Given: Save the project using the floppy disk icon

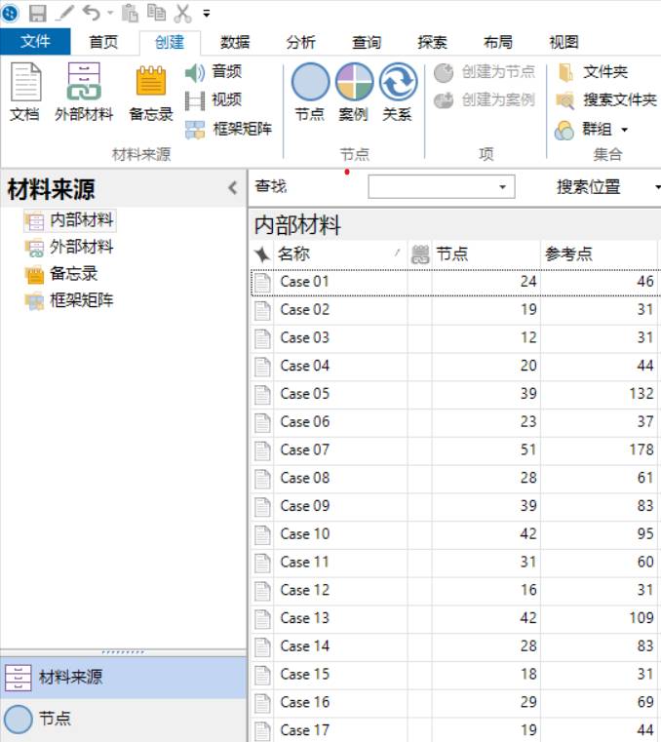Looking at the screenshot, I should (x=38, y=13).
